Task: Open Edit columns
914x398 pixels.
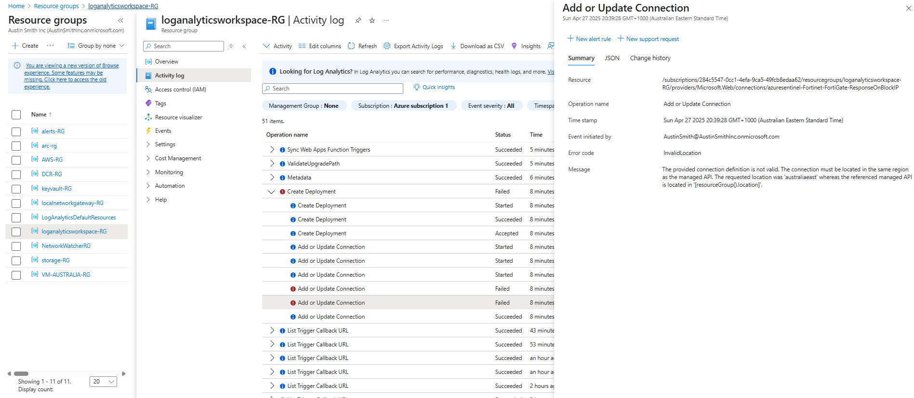Action: [319, 46]
